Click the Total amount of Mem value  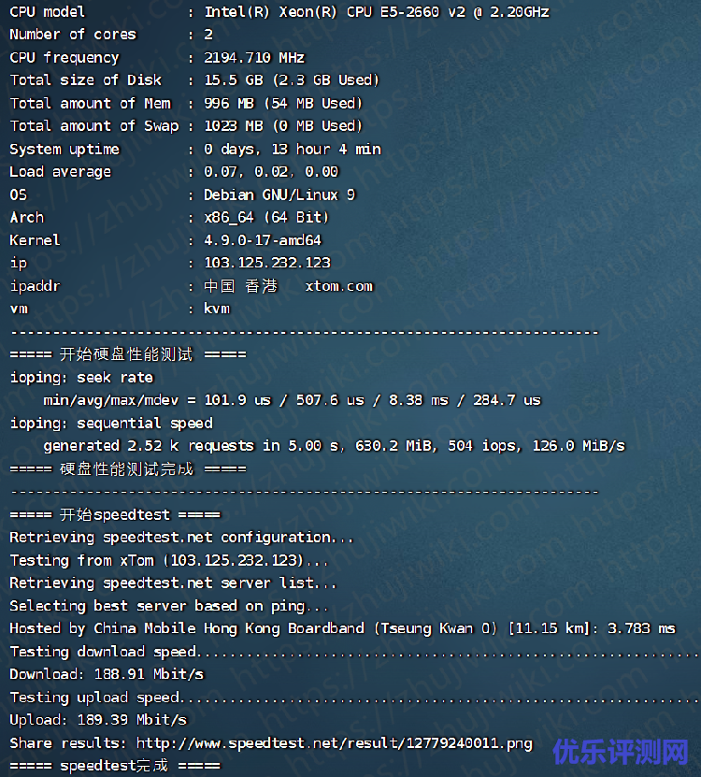tap(283, 103)
